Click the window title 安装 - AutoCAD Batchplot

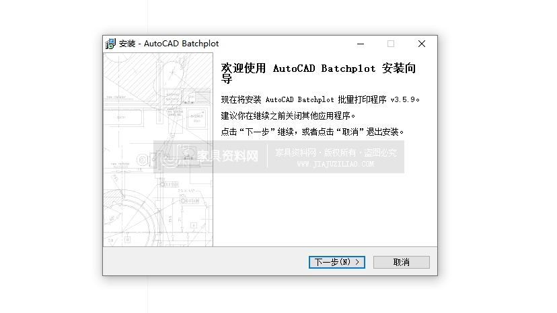click(169, 44)
